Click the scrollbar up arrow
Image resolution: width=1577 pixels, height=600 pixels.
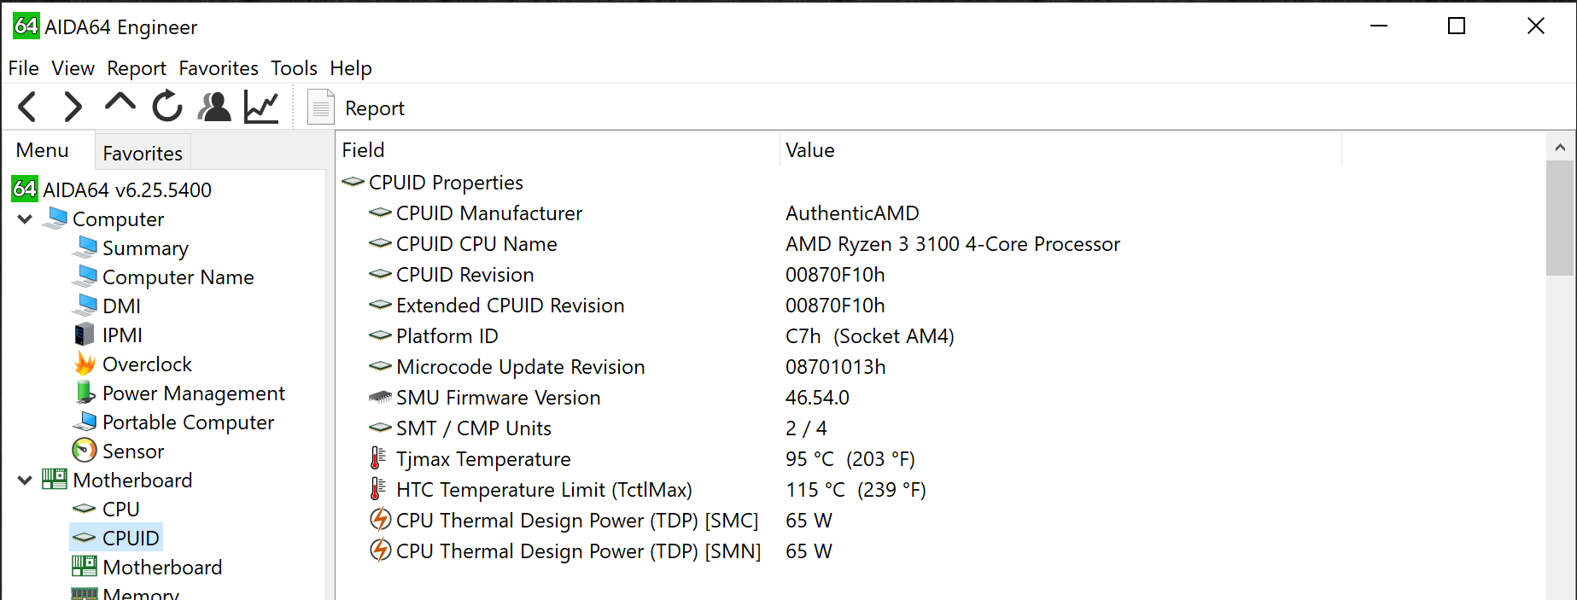(1560, 148)
